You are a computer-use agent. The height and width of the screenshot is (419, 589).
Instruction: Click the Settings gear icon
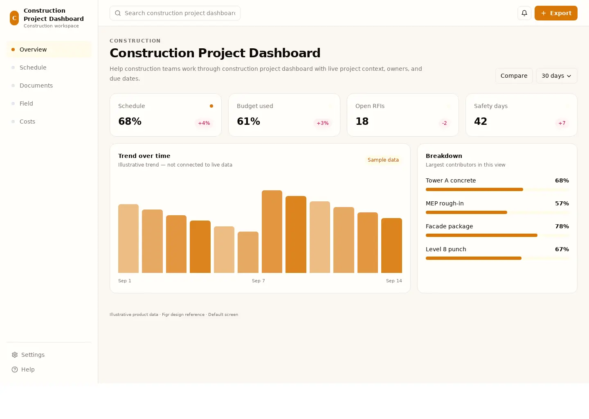pyautogui.click(x=15, y=355)
